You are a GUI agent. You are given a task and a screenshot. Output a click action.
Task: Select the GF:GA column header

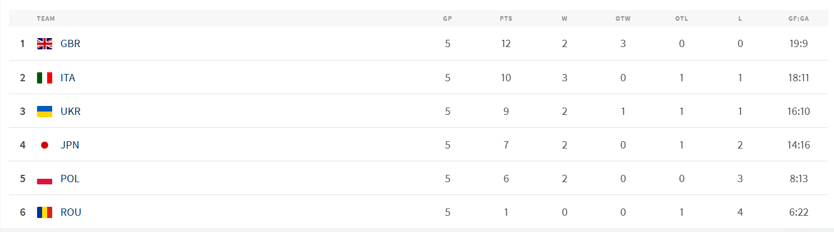tap(798, 18)
